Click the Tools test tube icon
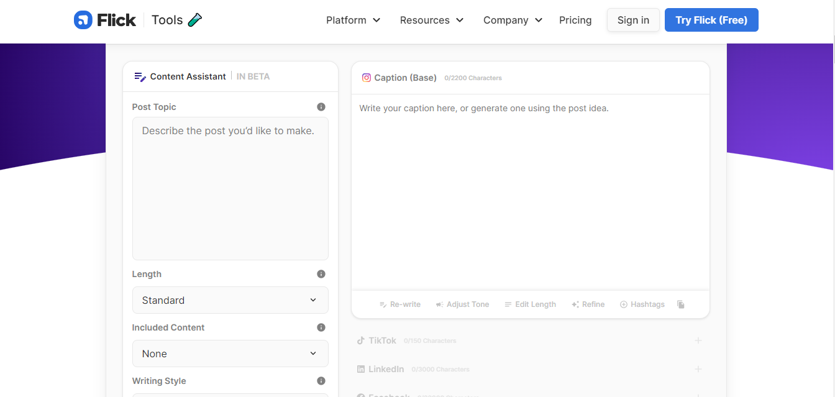Viewport: 835px width, 397px height. (195, 20)
